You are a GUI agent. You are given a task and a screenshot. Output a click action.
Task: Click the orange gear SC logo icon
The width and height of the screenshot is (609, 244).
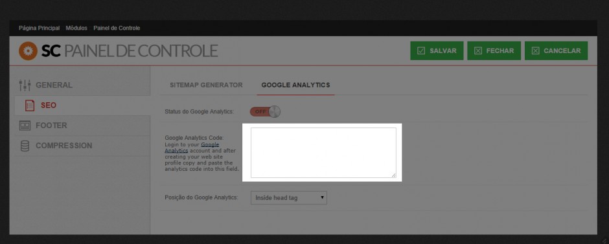[x=28, y=51]
